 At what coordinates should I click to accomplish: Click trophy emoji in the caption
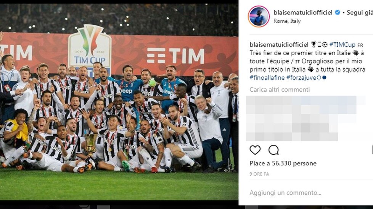point(314,44)
